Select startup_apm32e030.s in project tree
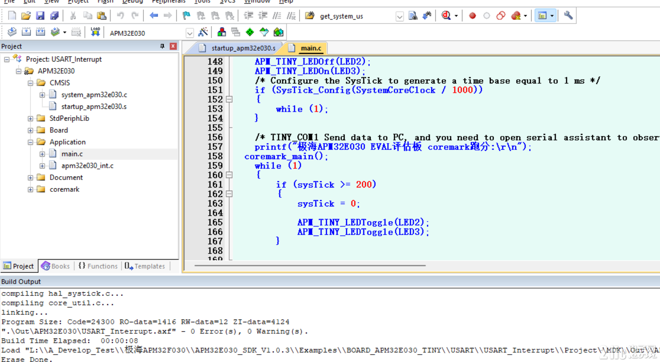This screenshot has width=660, height=362. pyautogui.click(x=94, y=106)
